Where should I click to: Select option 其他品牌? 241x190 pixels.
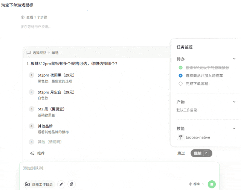[x=45, y=126]
